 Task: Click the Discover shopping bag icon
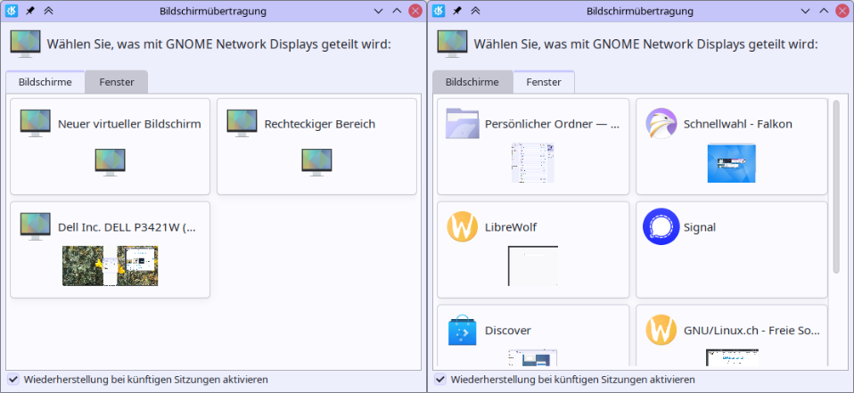pos(462,330)
